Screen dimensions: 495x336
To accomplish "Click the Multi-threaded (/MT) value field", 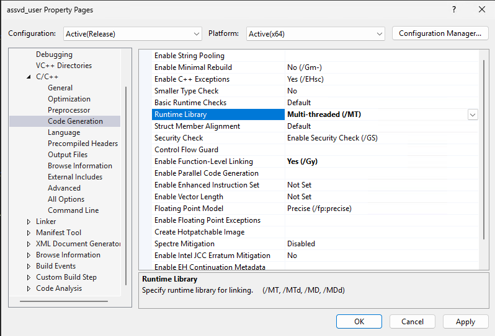I will 376,114.
